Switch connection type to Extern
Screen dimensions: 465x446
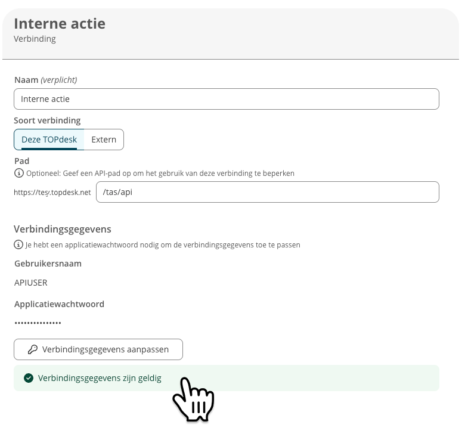(x=104, y=140)
